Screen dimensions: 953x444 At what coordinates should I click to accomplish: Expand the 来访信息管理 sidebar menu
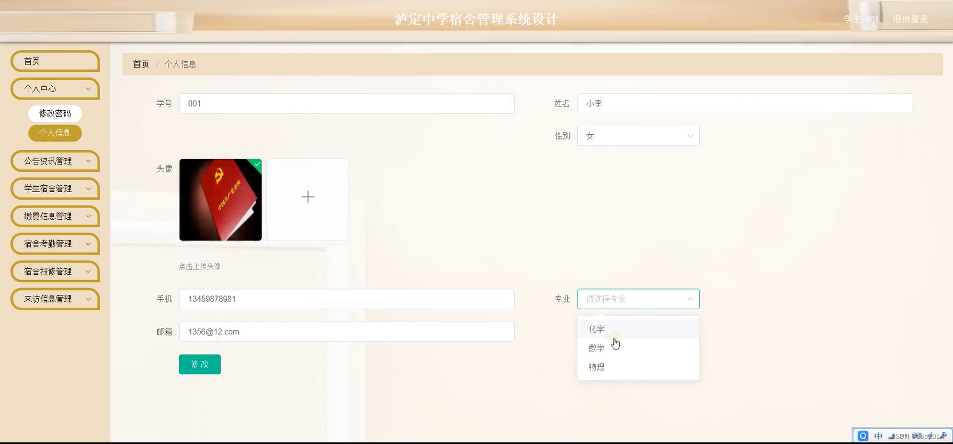point(55,299)
